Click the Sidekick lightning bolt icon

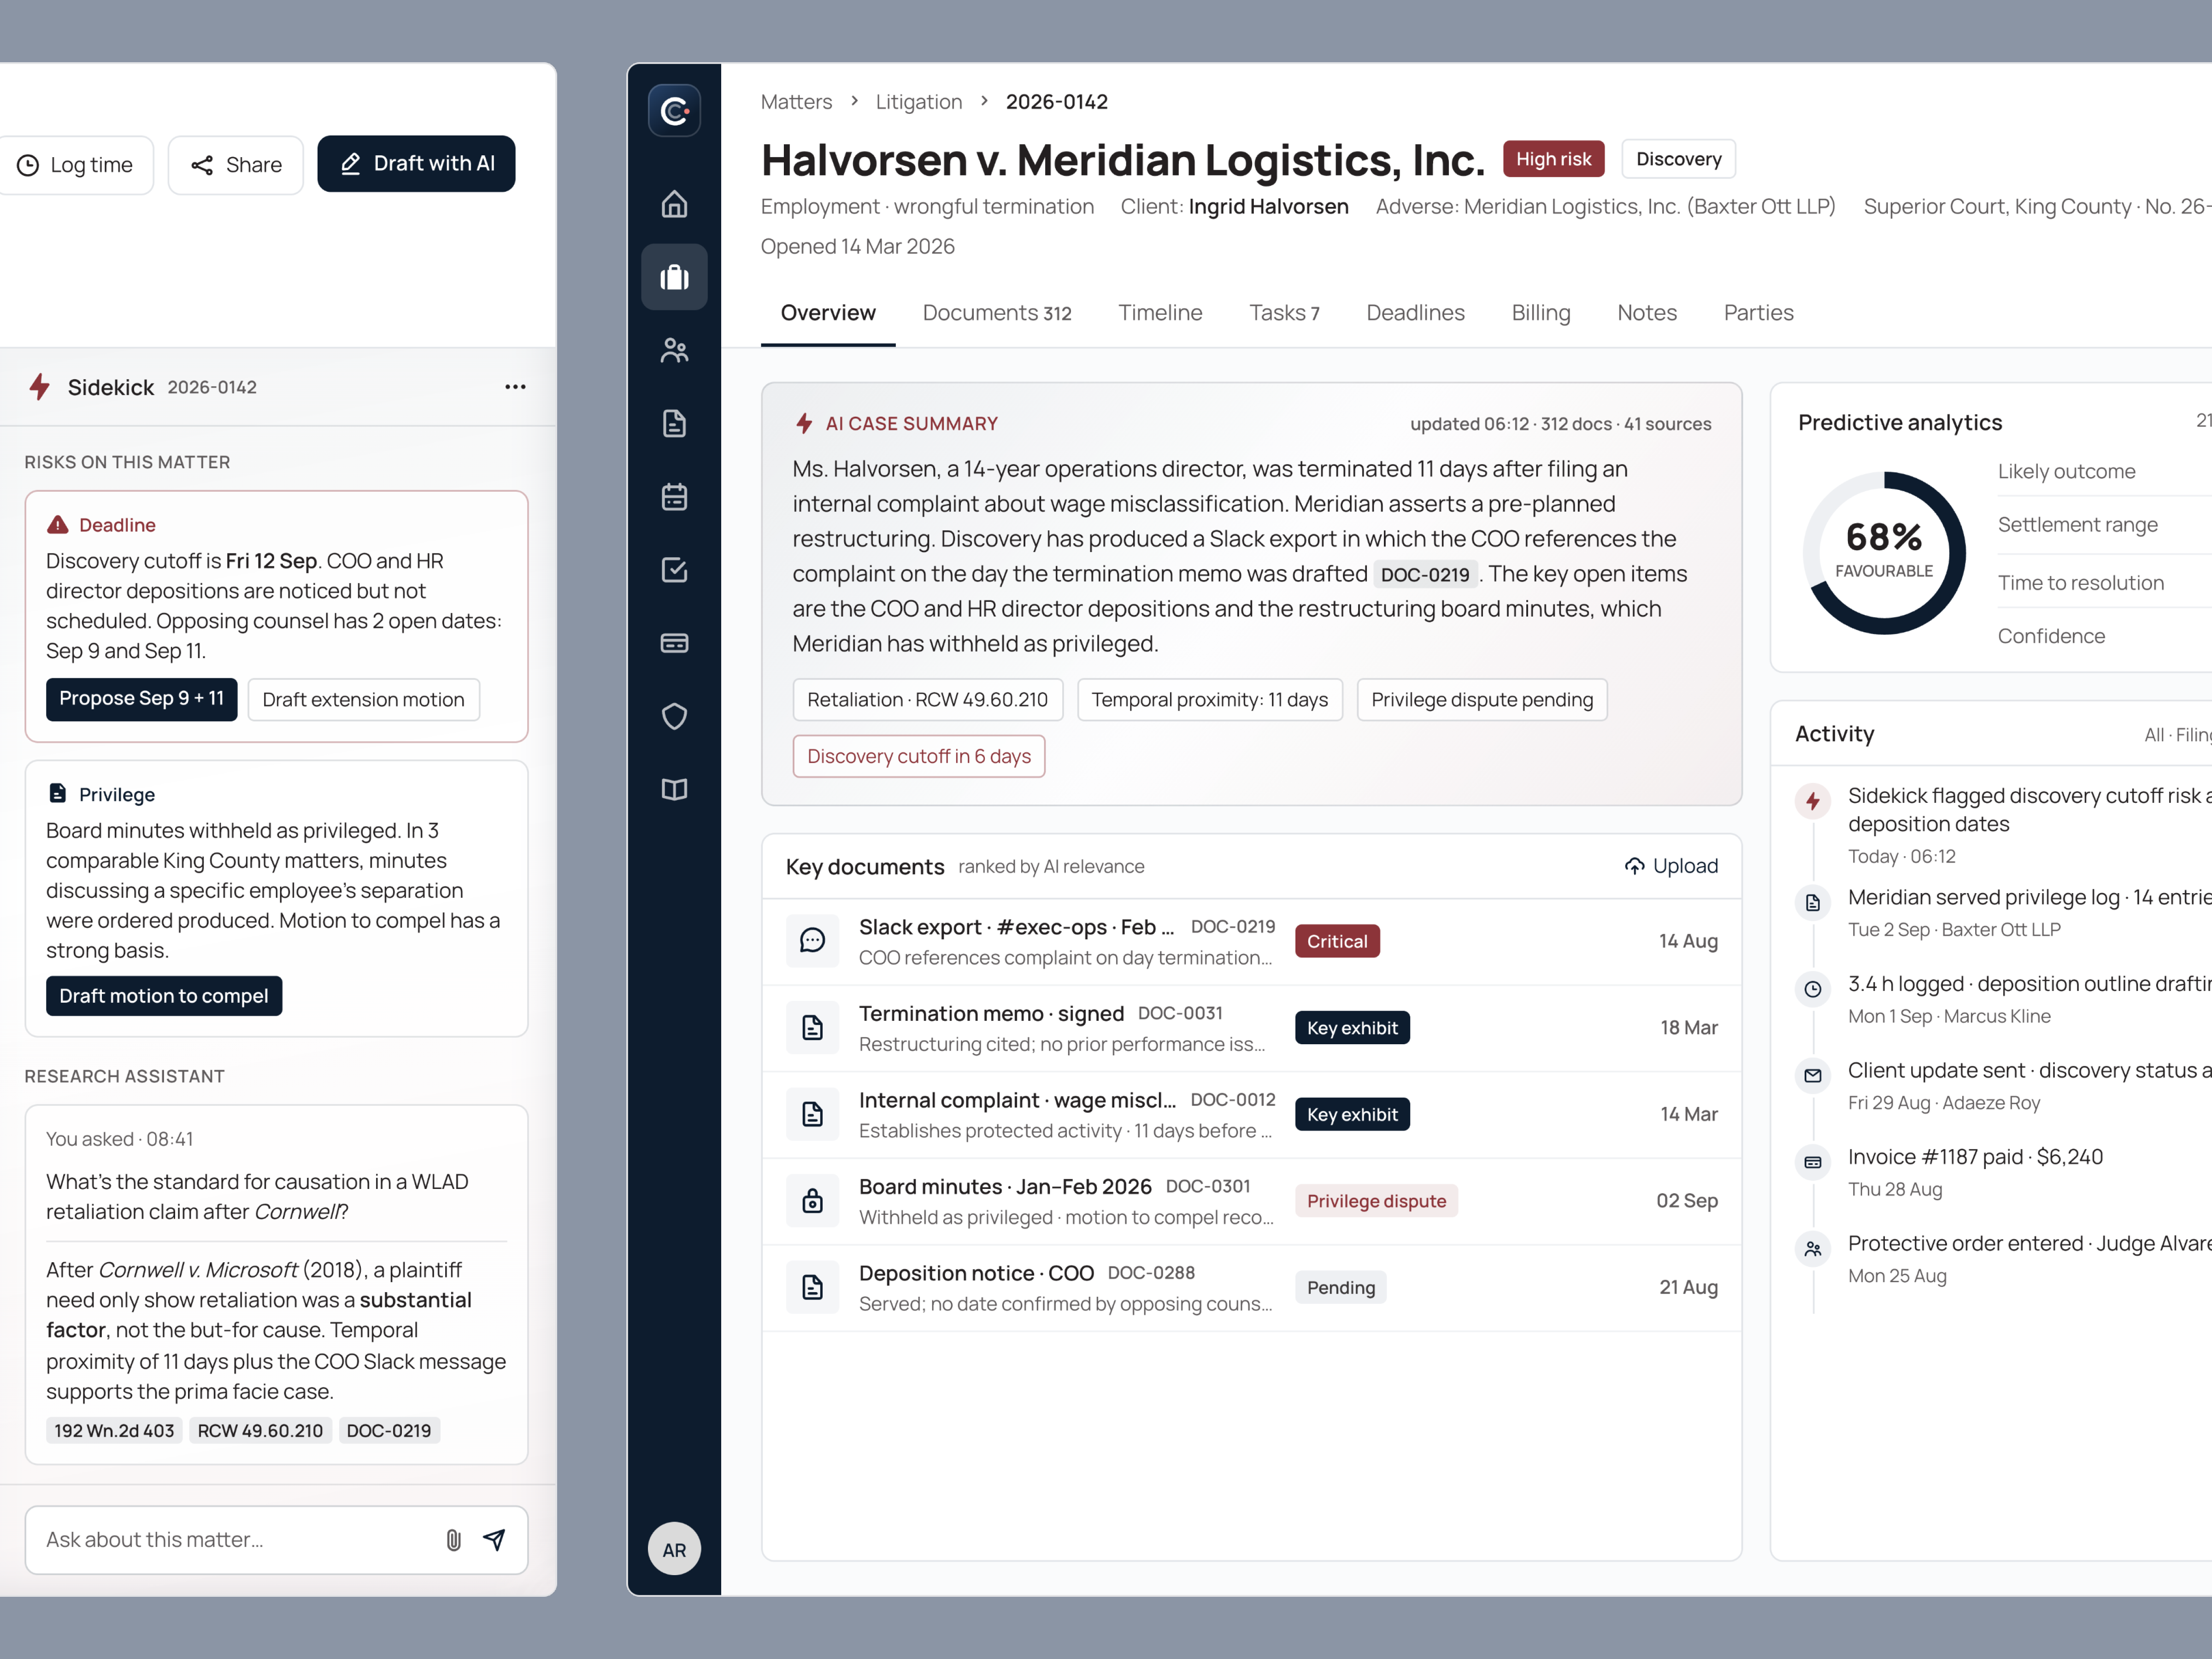(x=39, y=387)
